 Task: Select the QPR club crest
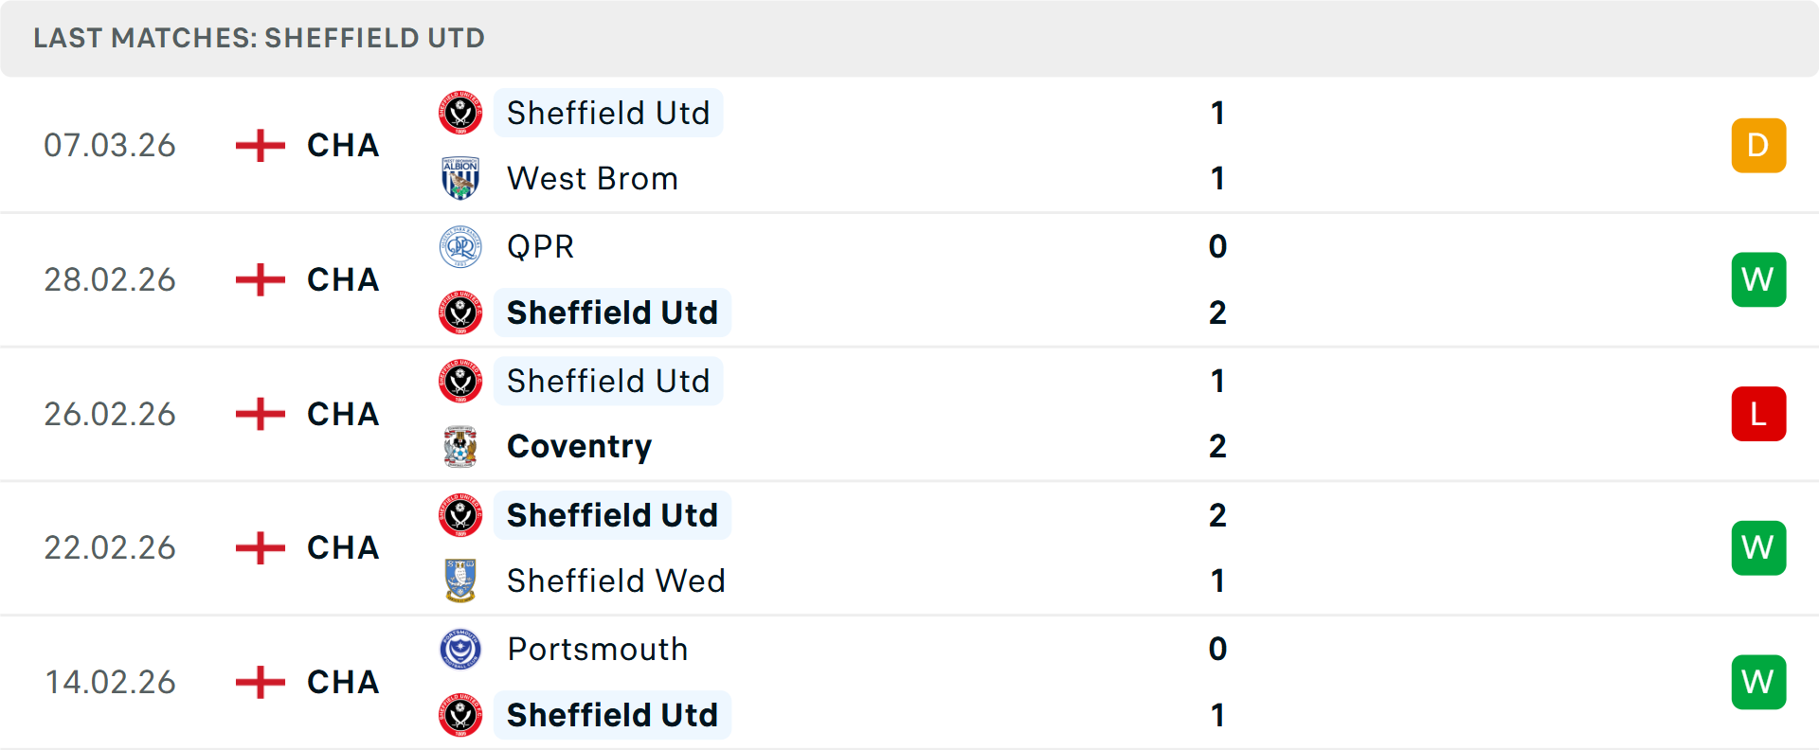(x=461, y=246)
